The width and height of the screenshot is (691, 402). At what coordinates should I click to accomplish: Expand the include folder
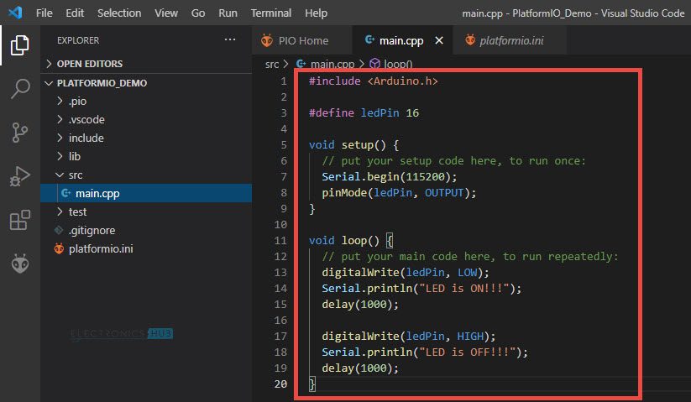86,138
